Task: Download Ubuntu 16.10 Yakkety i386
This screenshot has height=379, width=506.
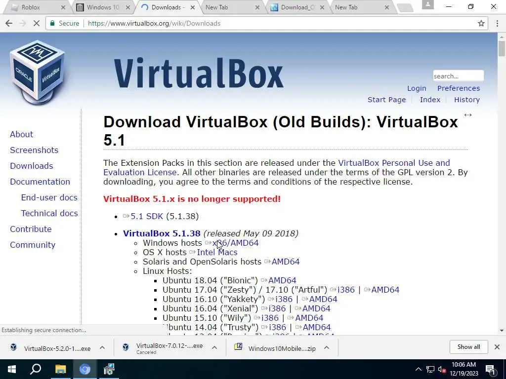Action: 284,299
